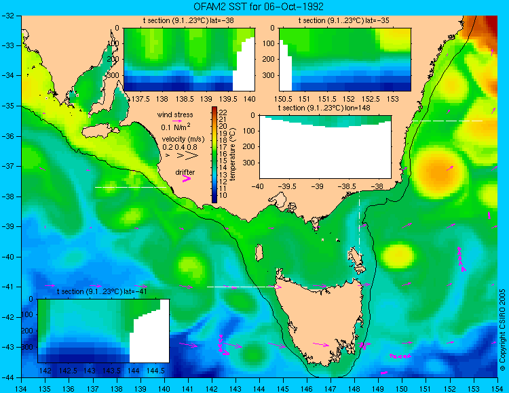The image size is (509, 393).
Task: Click '144.5' on the lat=-41 inset axis
Action: (x=155, y=371)
